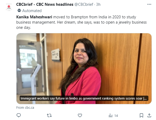Viewport: 156px width, 120px height.
Task: Bookmark this CBCbrief post
Action: (141, 116)
